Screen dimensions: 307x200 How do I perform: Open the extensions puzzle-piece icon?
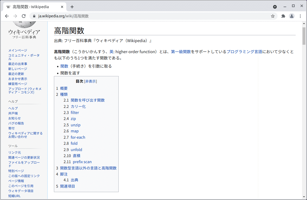click(x=283, y=16)
